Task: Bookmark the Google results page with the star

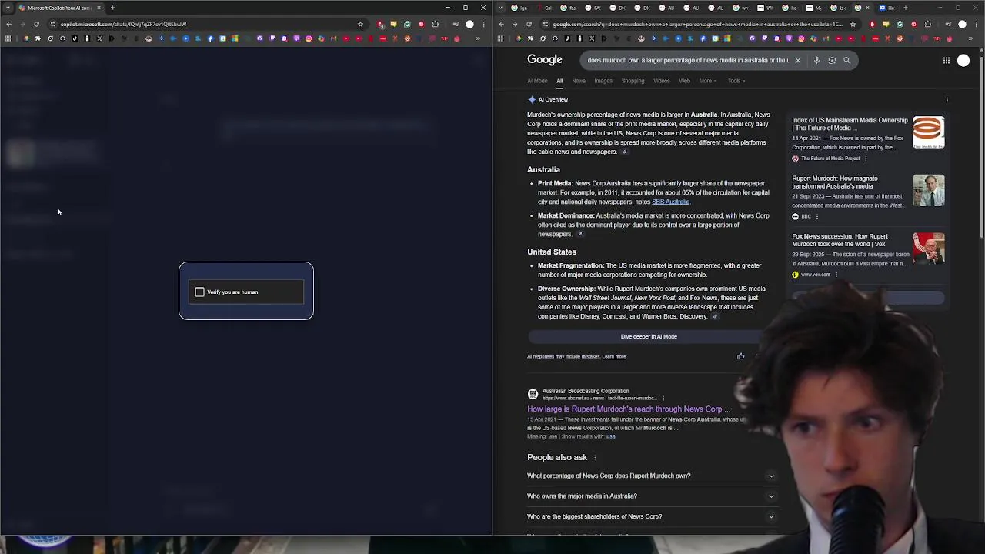Action: [x=853, y=24]
